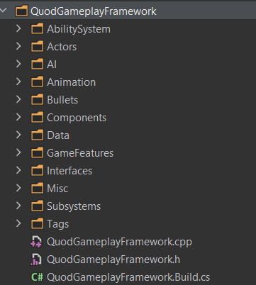Image resolution: width=256 pixels, height=285 pixels.
Task: Select the Animation folder label
Action: pos(71,82)
